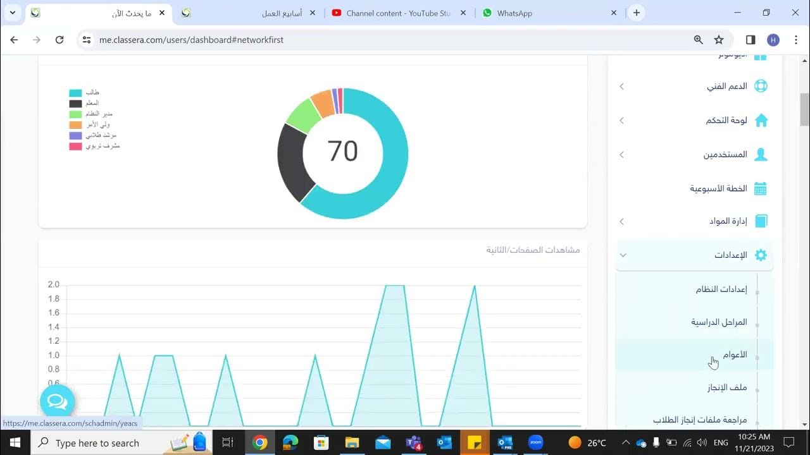
Task: Open Zoom from the taskbar
Action: click(535, 442)
